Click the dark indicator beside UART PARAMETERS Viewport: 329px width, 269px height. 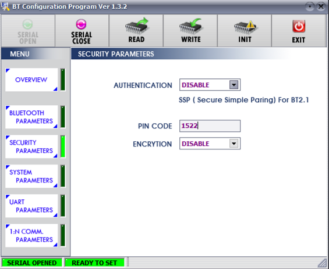[63, 206]
